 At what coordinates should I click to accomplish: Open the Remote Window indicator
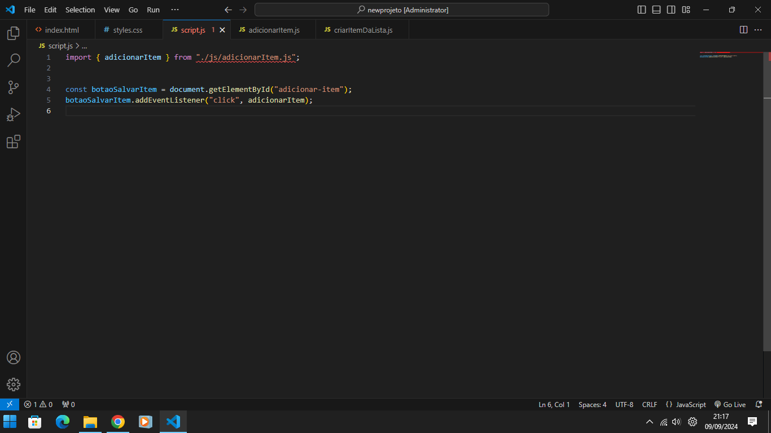[9, 404]
